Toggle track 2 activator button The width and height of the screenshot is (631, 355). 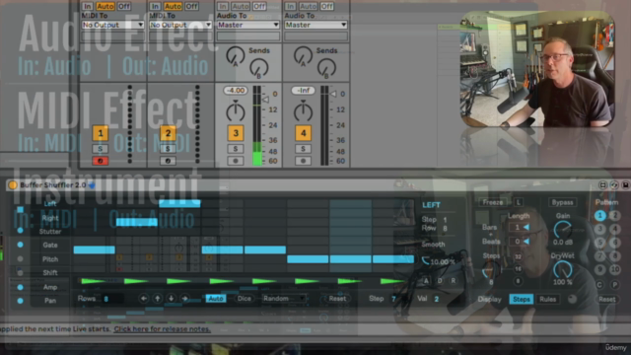click(x=168, y=133)
